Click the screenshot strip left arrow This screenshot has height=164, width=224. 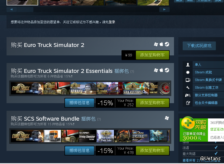pos(12,10)
